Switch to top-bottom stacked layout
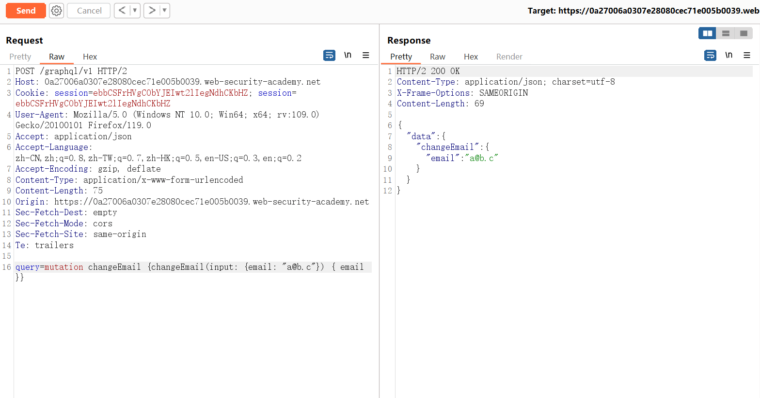 [x=726, y=33]
